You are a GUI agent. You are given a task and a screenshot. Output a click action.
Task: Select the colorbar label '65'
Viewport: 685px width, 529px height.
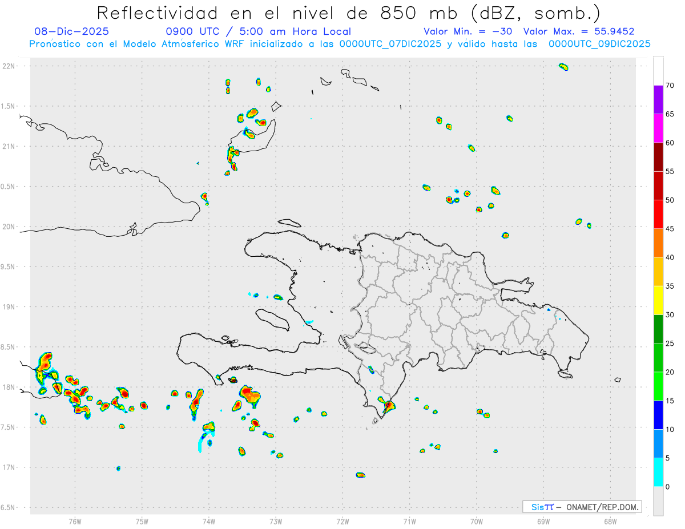(670, 114)
